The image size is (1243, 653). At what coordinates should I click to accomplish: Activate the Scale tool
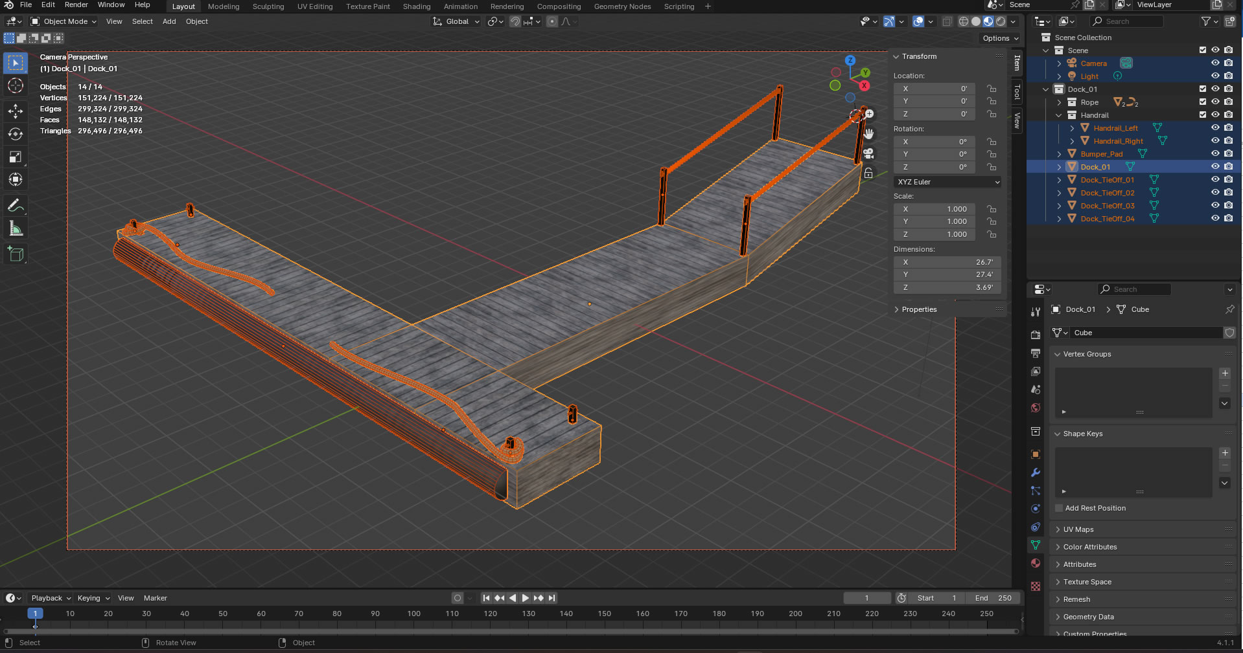16,157
